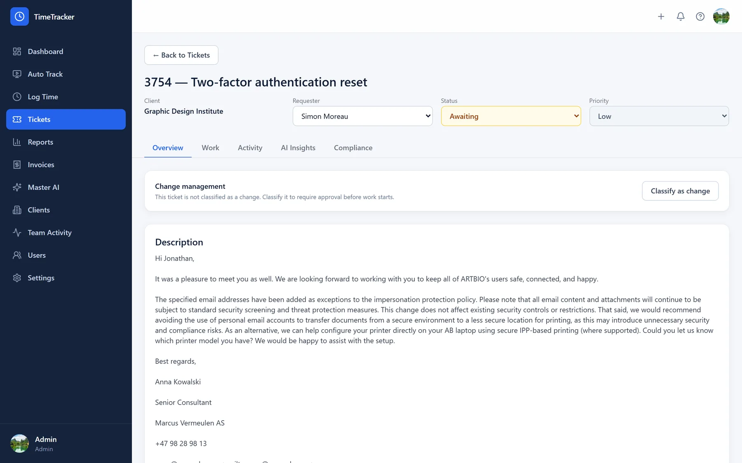Open Clients from the sidebar
Image resolution: width=742 pixels, height=463 pixels.
pyautogui.click(x=66, y=210)
